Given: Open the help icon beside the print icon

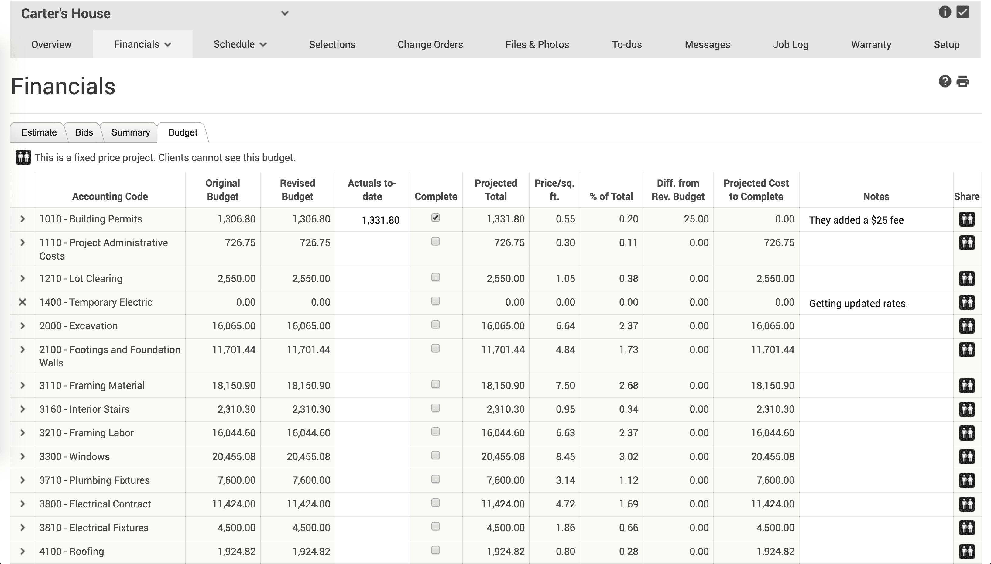Looking at the screenshot, I should tap(944, 81).
